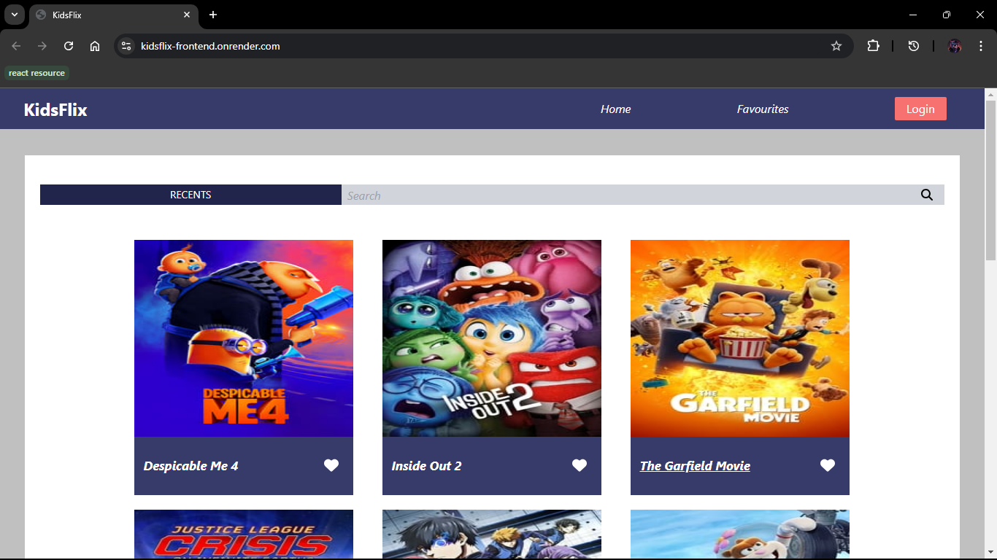The width and height of the screenshot is (997, 560).
Task: Open the Despicable Me 4 title
Action: [191, 466]
